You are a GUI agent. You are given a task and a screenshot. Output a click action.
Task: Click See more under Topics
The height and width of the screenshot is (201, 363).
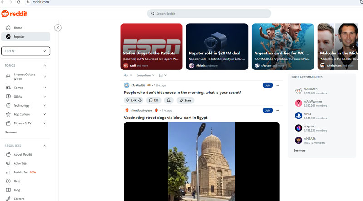11,132
